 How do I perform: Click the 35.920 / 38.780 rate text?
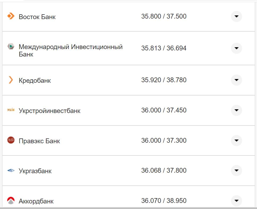(x=164, y=80)
